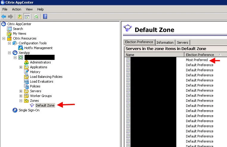This screenshot has height=147, width=227.
Task: Collapse the Configuration Tools node
Action: tap(9, 43)
